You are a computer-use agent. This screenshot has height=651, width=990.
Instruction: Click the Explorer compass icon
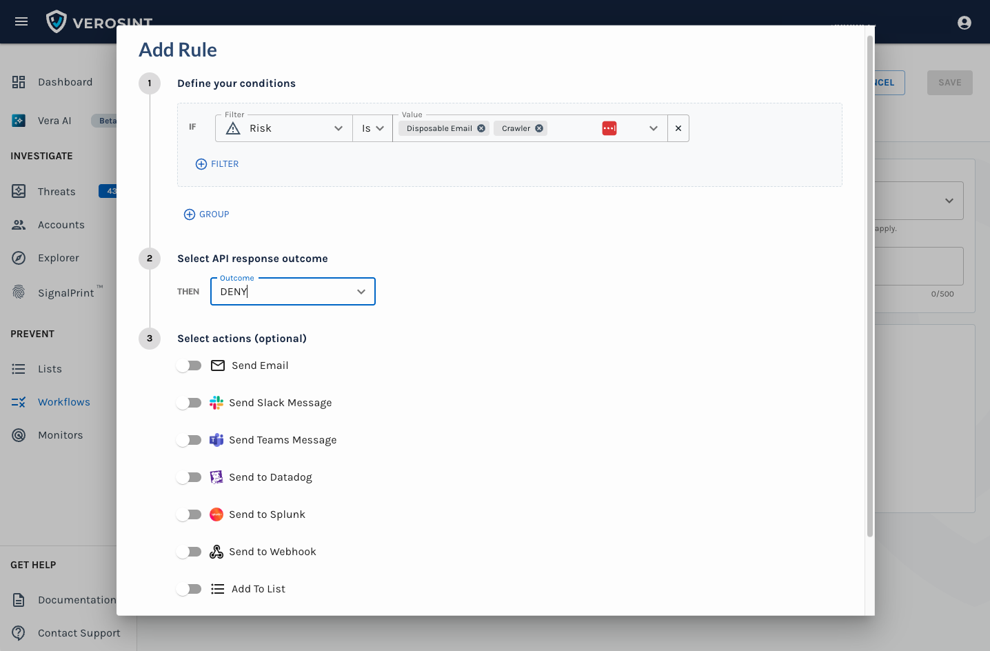(19, 258)
